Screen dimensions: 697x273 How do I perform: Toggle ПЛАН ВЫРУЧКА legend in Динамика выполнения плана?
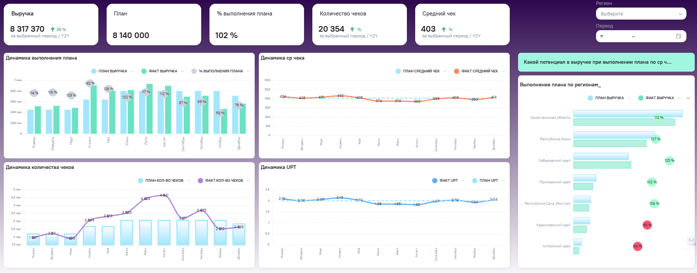point(109,71)
